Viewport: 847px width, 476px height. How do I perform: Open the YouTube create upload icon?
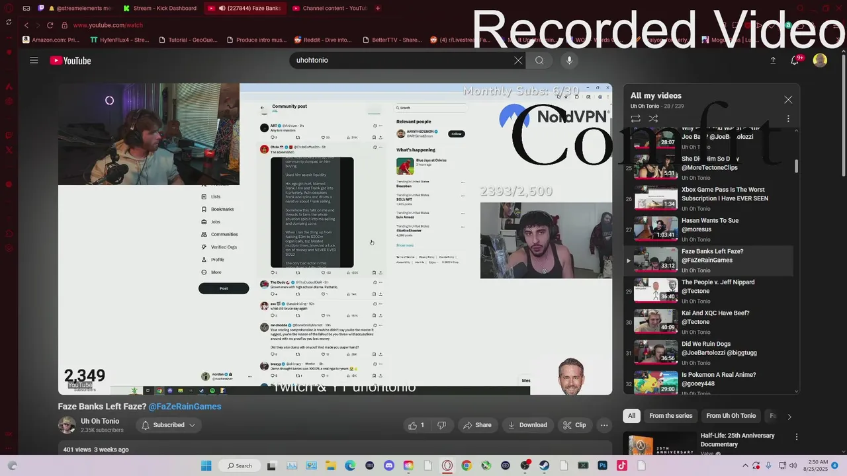(773, 60)
